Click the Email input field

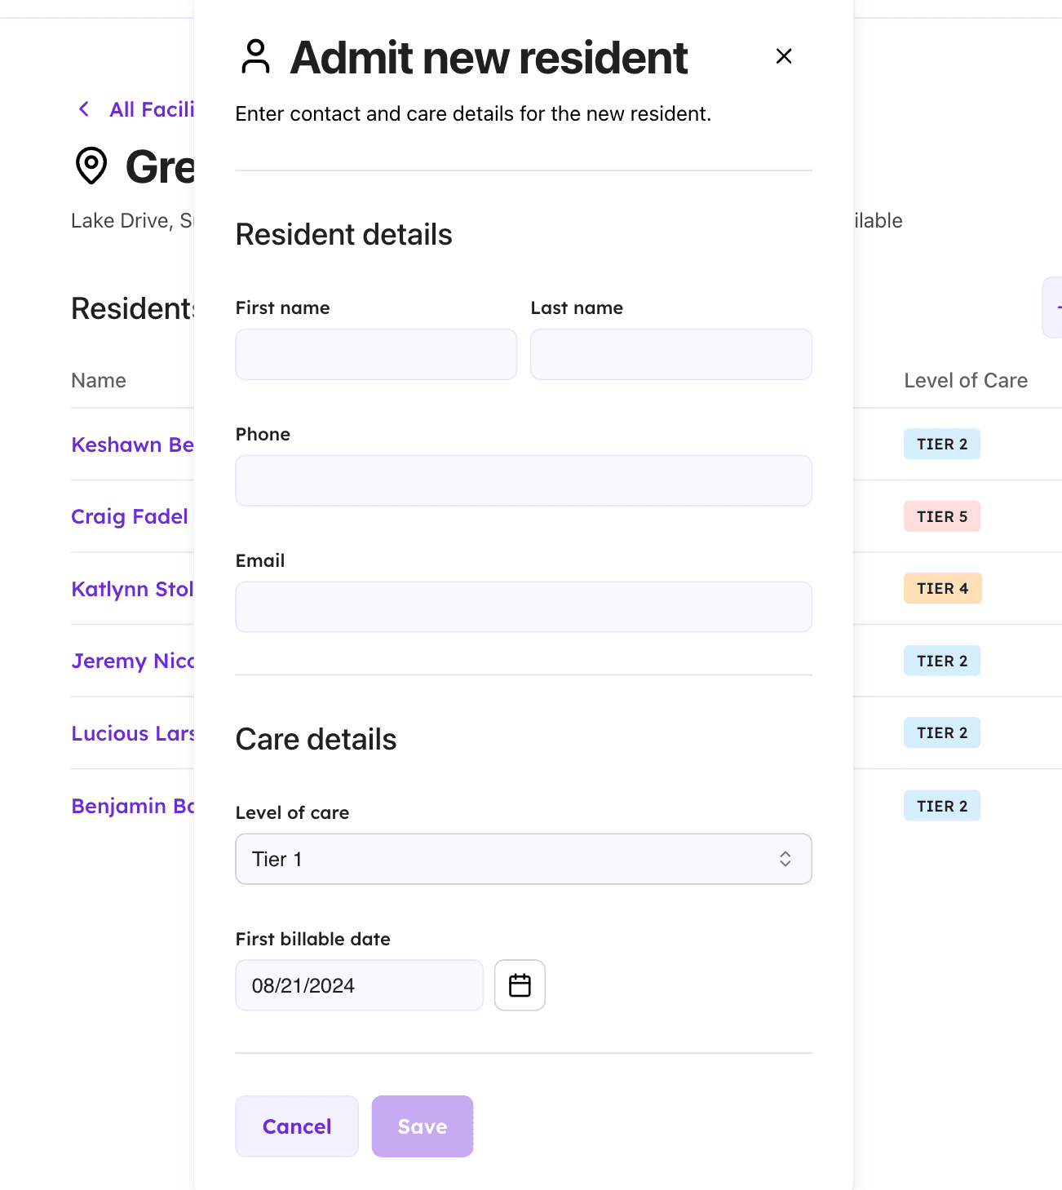[x=523, y=606]
